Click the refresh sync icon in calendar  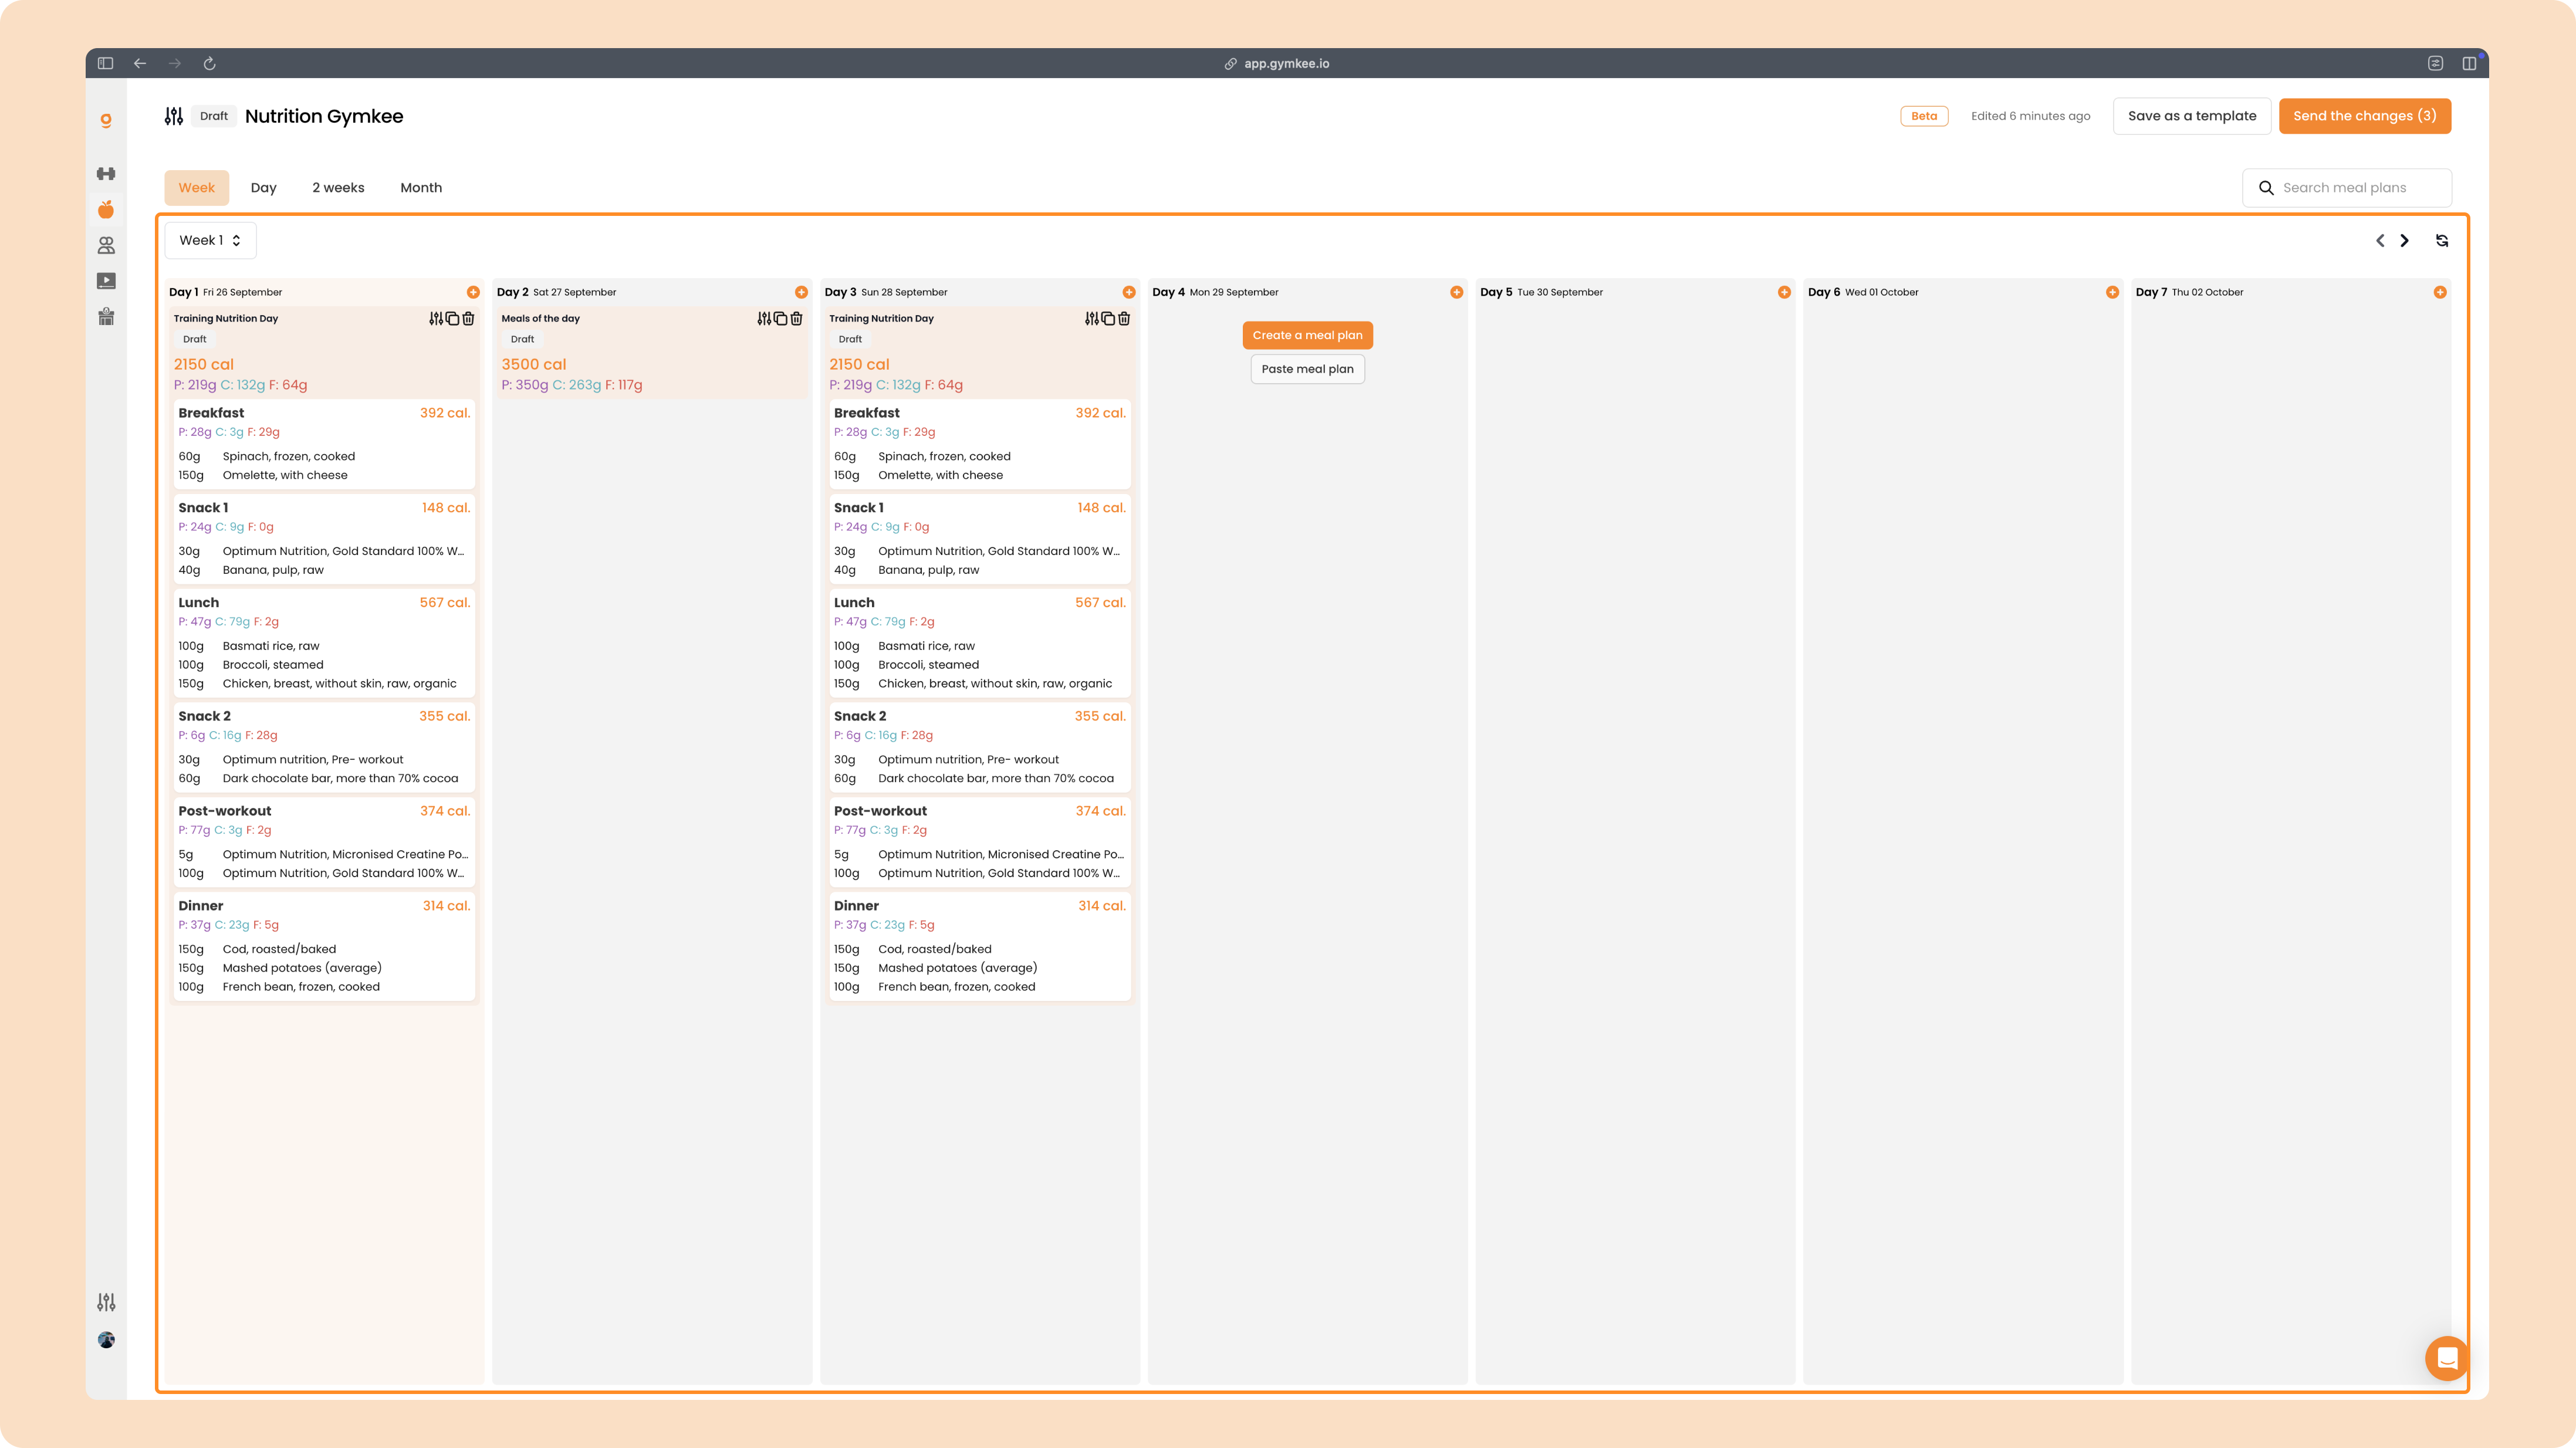pyautogui.click(x=2442, y=240)
